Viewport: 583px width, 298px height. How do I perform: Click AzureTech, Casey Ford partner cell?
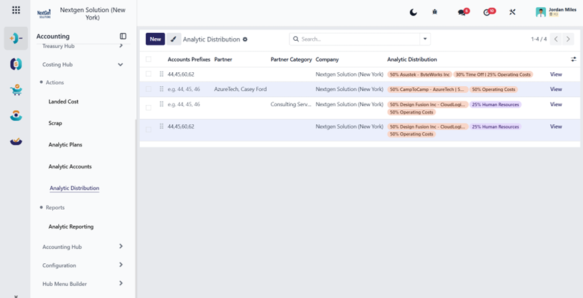tap(240, 89)
